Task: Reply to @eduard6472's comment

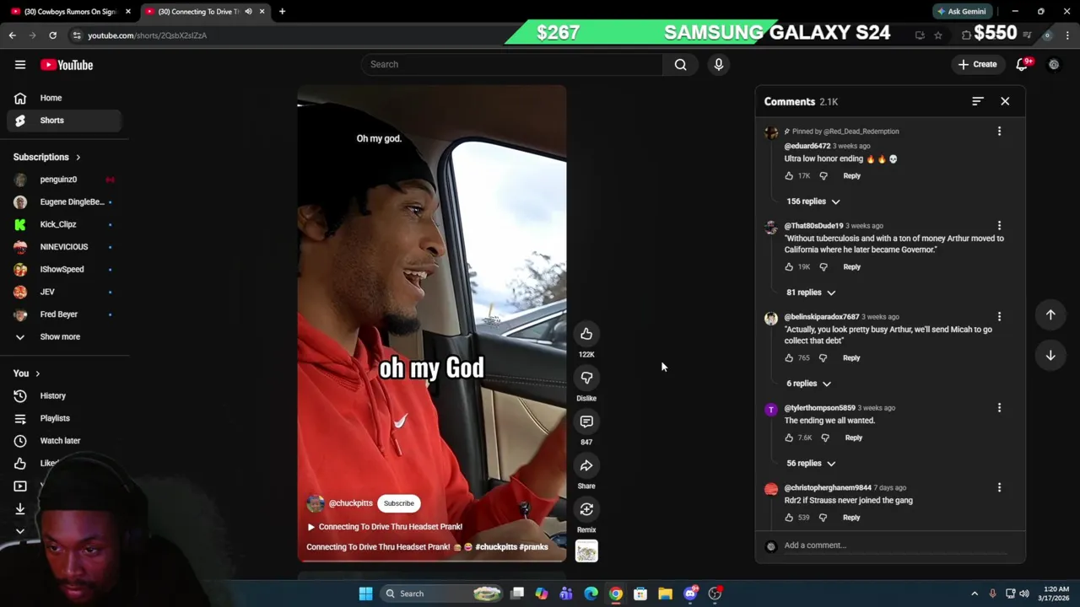Action: pos(851,175)
